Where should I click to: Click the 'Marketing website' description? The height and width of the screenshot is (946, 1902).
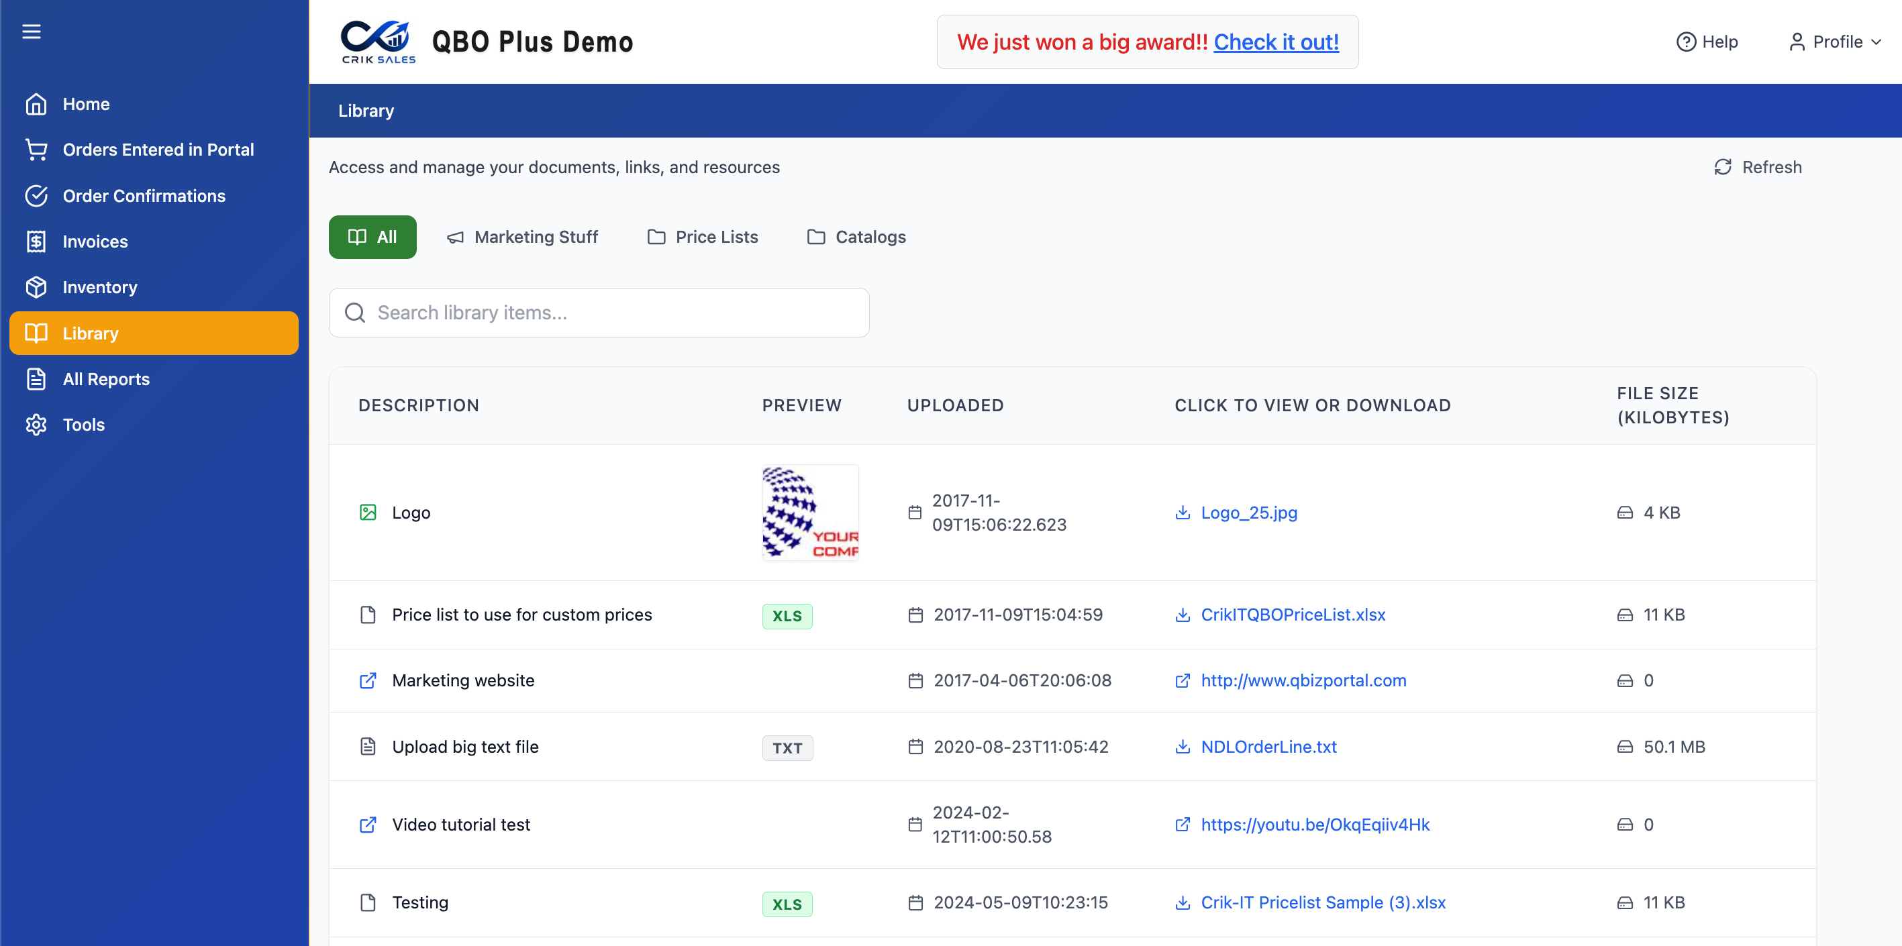click(463, 680)
